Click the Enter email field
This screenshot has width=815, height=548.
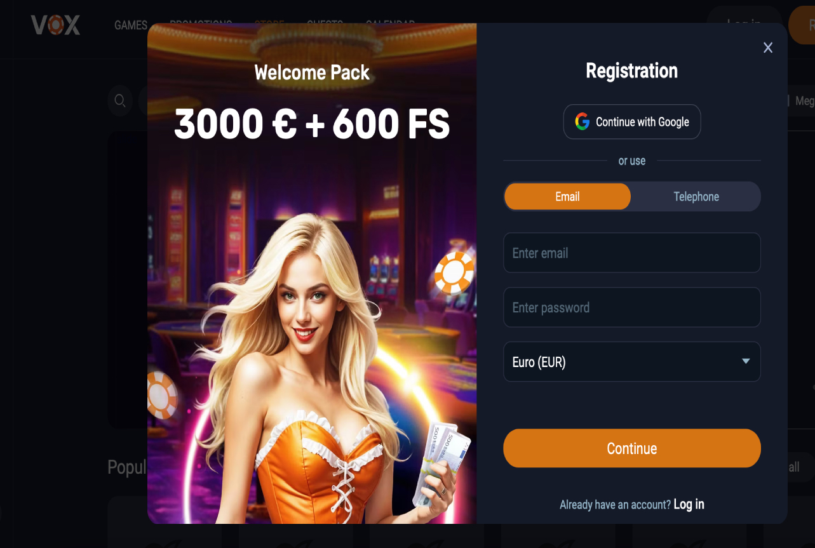click(632, 253)
